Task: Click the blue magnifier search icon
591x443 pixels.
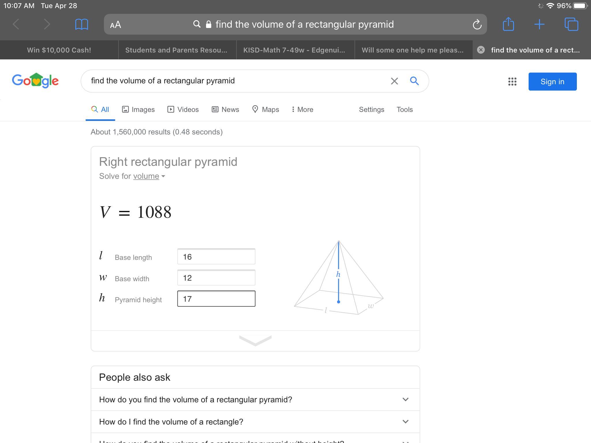Action: click(414, 81)
